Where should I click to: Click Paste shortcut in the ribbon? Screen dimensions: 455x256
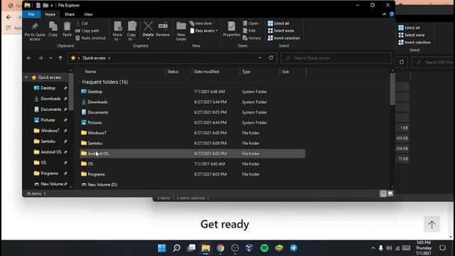coord(91,38)
